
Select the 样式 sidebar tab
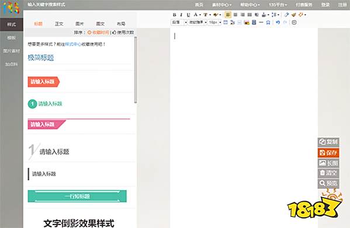12,24
